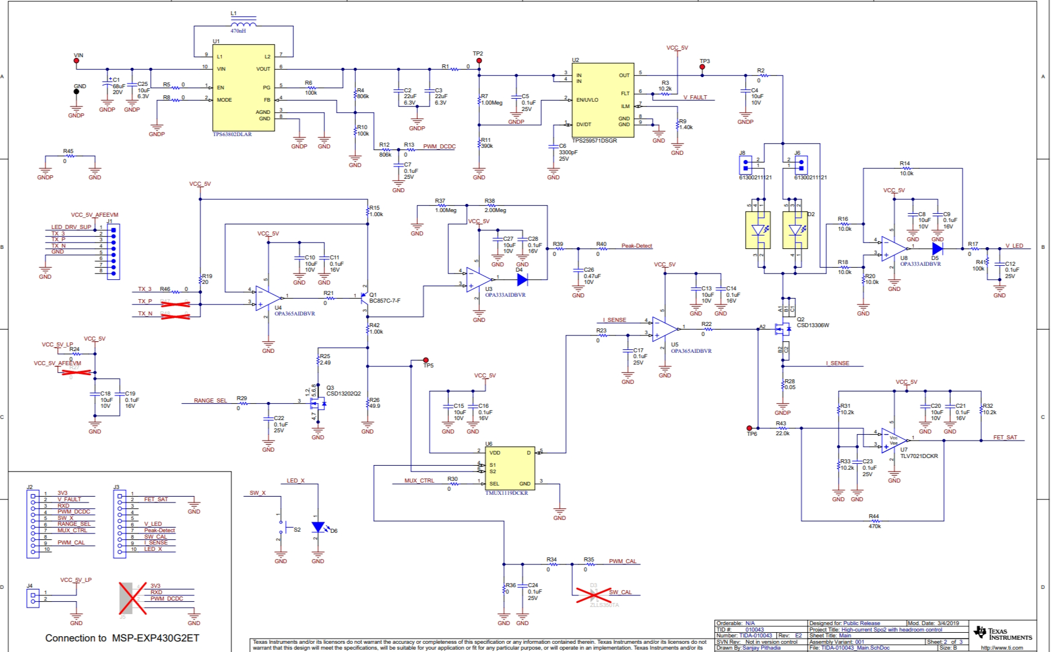The height and width of the screenshot is (652, 1056).
Task: Select 'SVN Rev: Not in version control' field
Action: [757, 641]
